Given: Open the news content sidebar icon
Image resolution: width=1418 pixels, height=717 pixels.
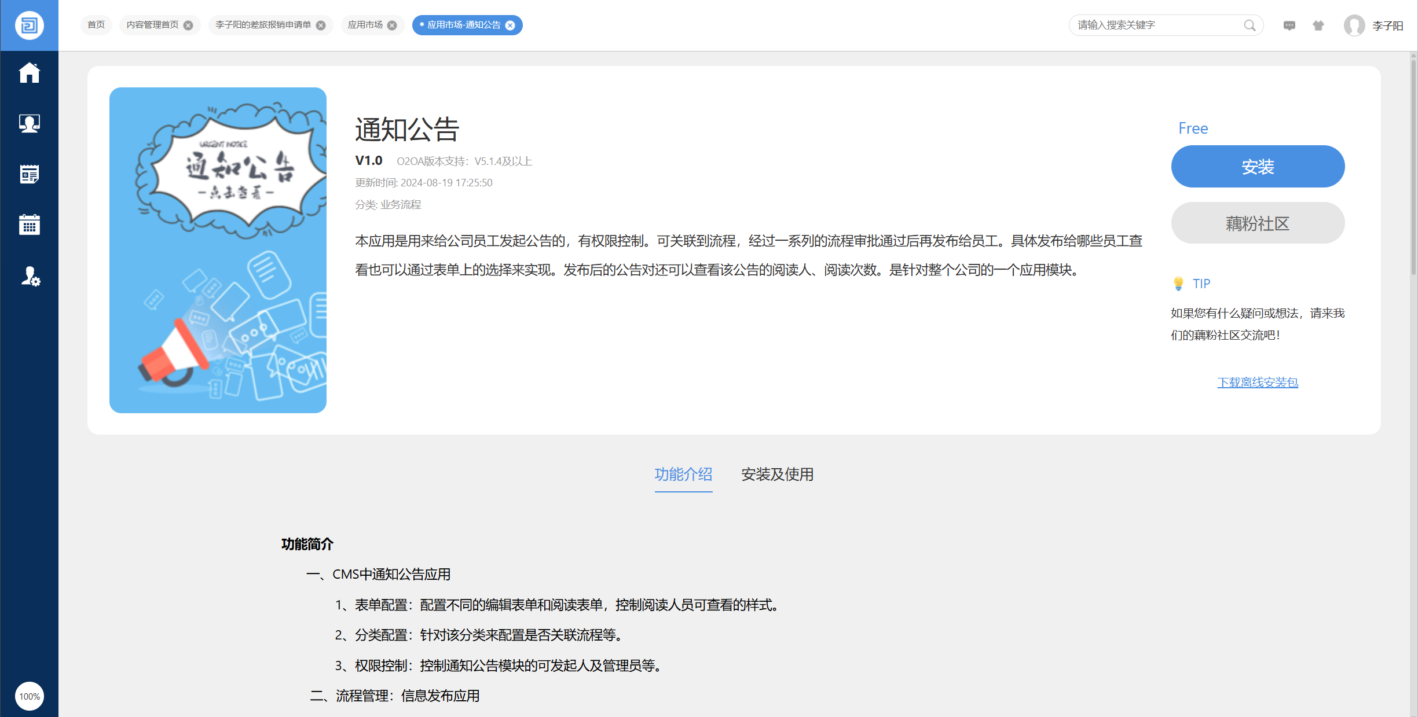Looking at the screenshot, I should tap(29, 174).
